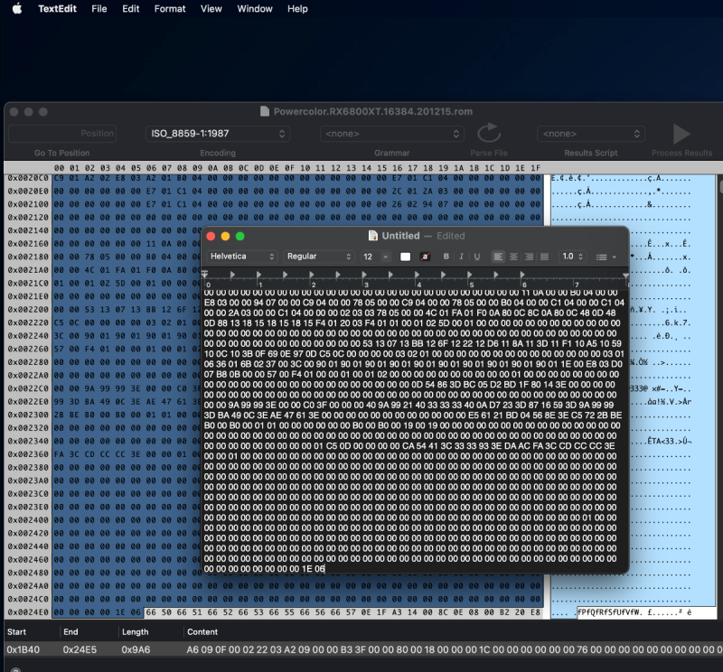Open the Regular typeface style dropdown
Screen dimensions: 723x672
319,257
